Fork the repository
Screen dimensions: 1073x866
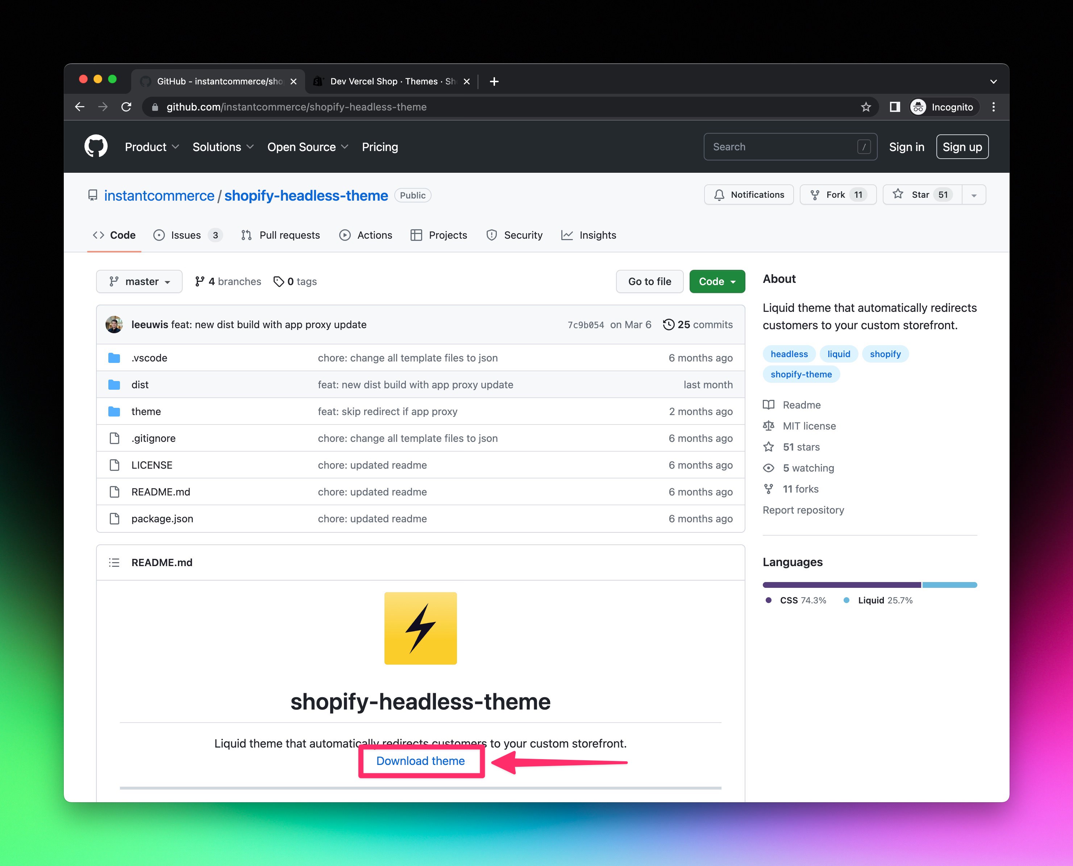point(838,194)
